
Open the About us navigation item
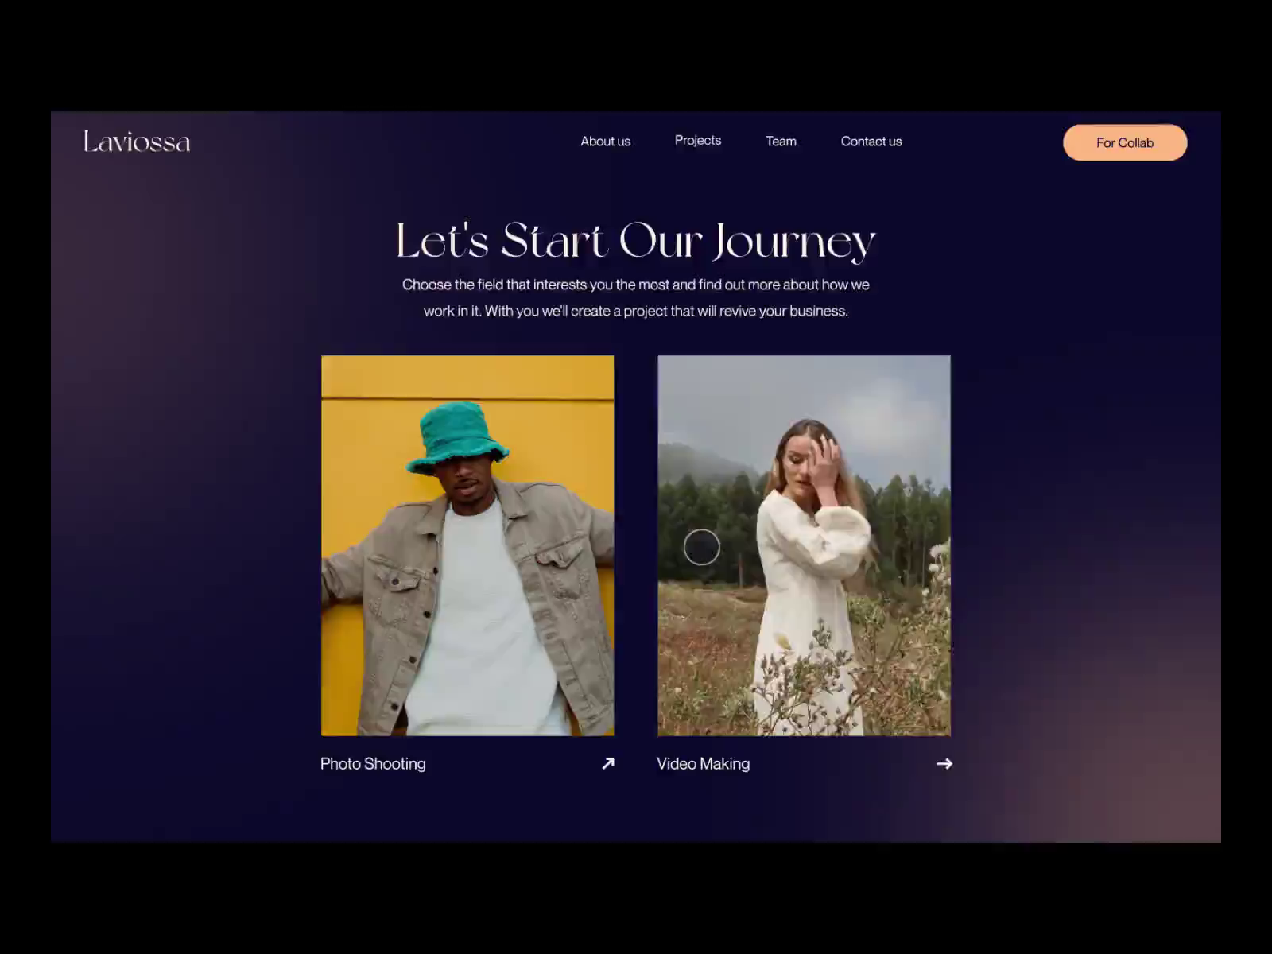pos(605,141)
